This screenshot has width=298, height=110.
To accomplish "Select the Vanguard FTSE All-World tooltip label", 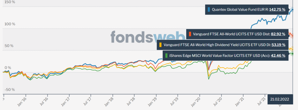I will click(232, 34).
